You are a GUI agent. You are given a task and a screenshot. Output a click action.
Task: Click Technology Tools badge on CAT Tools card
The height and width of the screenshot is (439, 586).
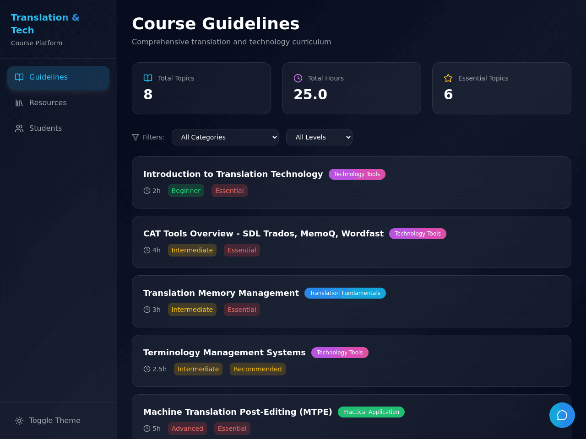tap(418, 234)
